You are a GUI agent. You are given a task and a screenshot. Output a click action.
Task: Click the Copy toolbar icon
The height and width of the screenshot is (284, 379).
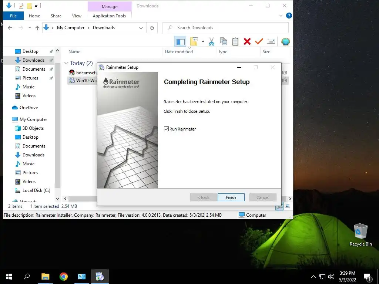point(224,41)
